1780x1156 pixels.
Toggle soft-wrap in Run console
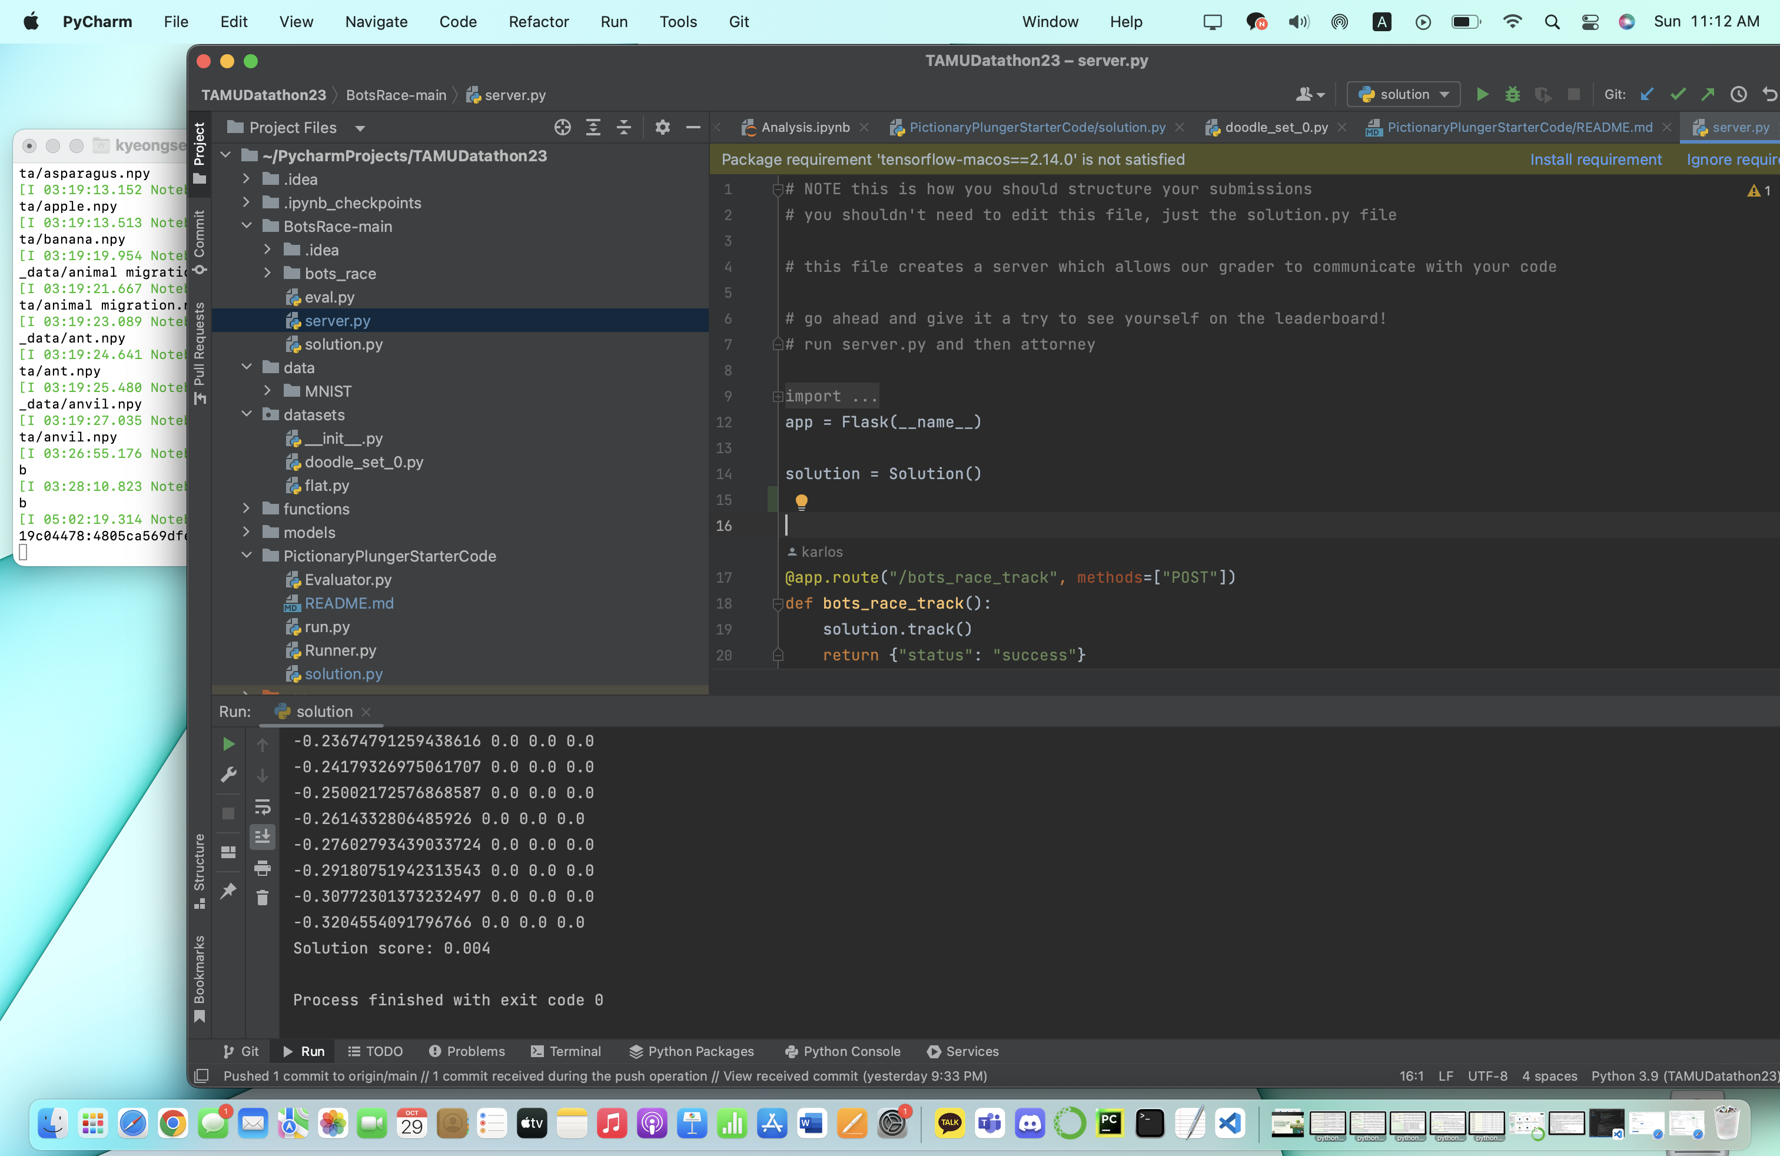(263, 807)
